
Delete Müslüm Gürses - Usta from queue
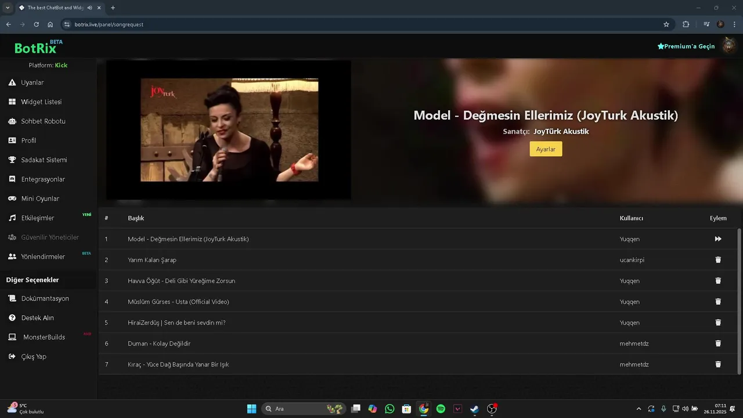tap(718, 301)
